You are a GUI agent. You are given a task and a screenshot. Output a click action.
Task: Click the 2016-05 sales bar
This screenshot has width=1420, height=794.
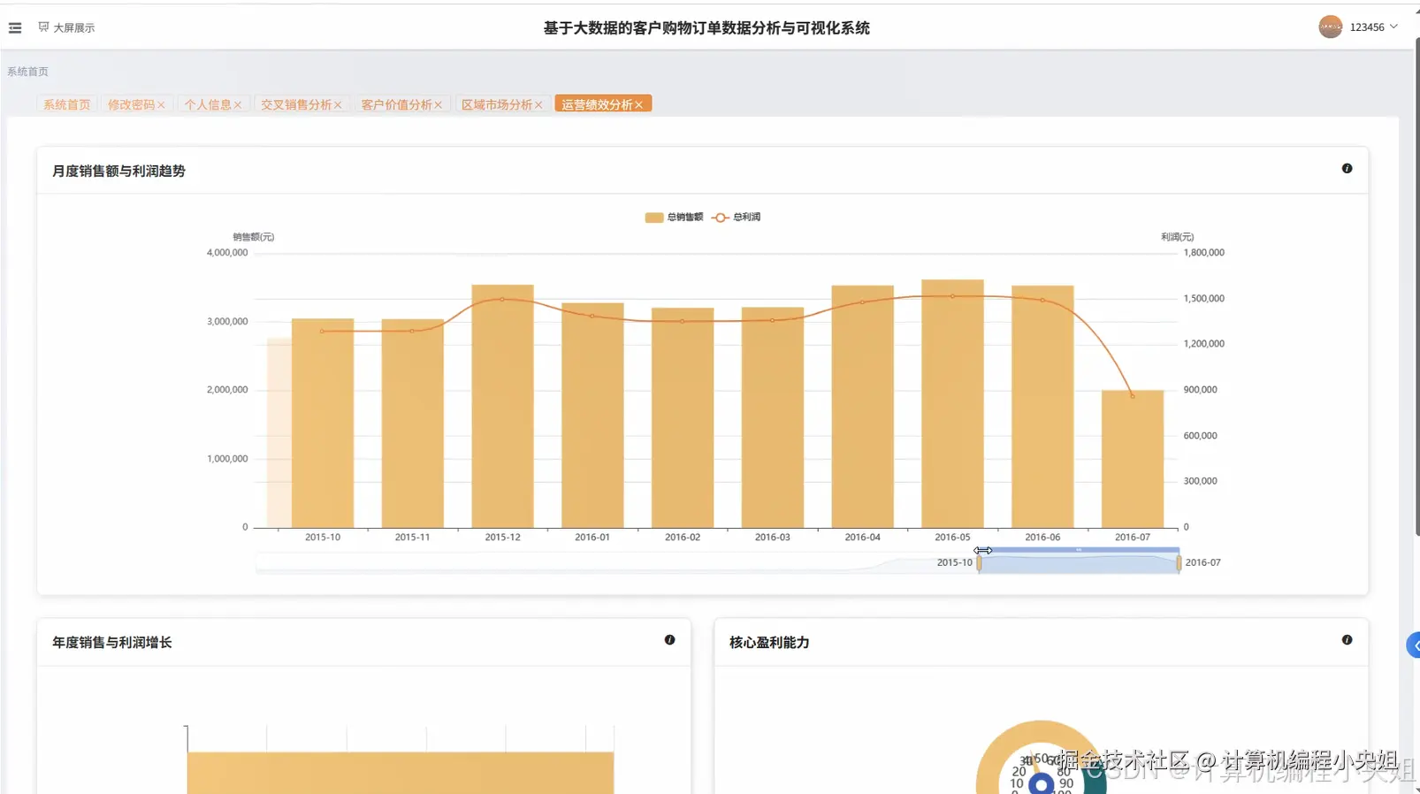point(952,404)
